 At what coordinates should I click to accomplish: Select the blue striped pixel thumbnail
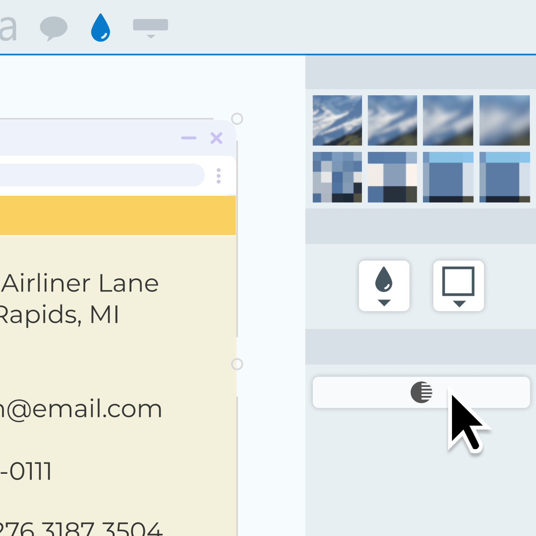pyautogui.click(x=448, y=177)
